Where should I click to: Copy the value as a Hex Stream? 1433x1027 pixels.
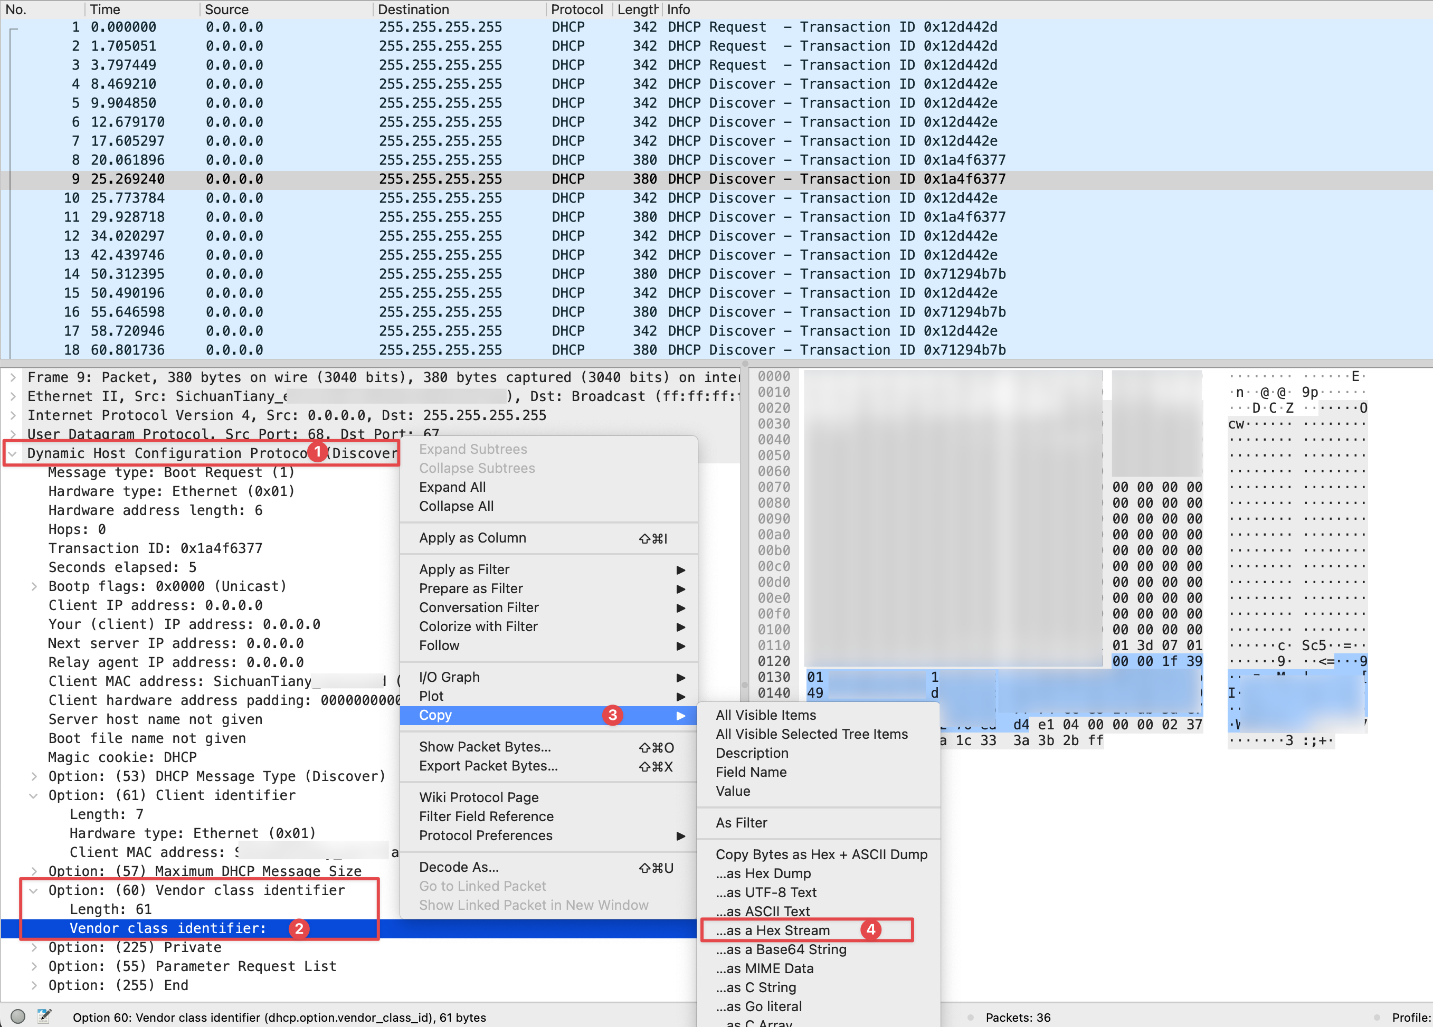pyautogui.click(x=773, y=930)
